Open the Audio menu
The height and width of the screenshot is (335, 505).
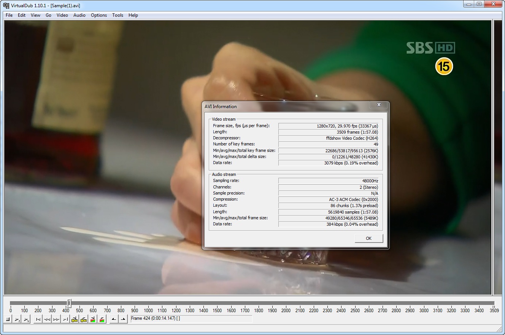click(x=79, y=15)
